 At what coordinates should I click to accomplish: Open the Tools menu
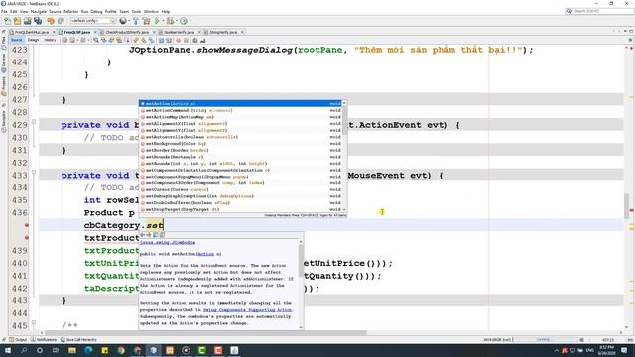coord(136,11)
